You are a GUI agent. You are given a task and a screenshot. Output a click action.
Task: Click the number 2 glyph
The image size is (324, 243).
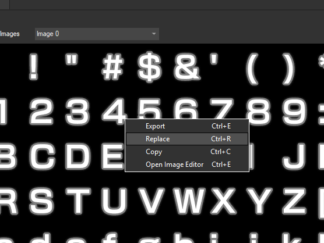point(41,112)
